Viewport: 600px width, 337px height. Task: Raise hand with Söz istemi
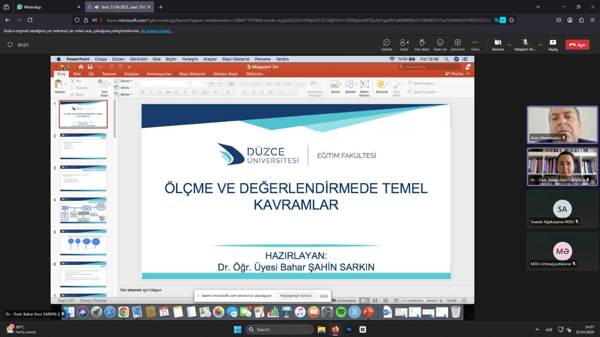422,45
